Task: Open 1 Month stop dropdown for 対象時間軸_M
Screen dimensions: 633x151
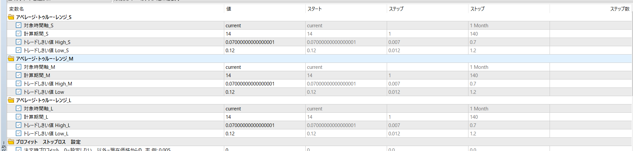Action: 509,67
